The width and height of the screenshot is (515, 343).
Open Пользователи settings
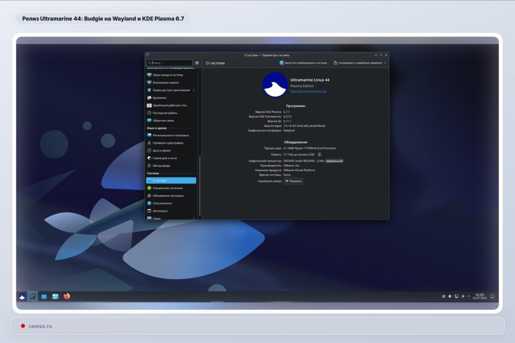(171, 203)
